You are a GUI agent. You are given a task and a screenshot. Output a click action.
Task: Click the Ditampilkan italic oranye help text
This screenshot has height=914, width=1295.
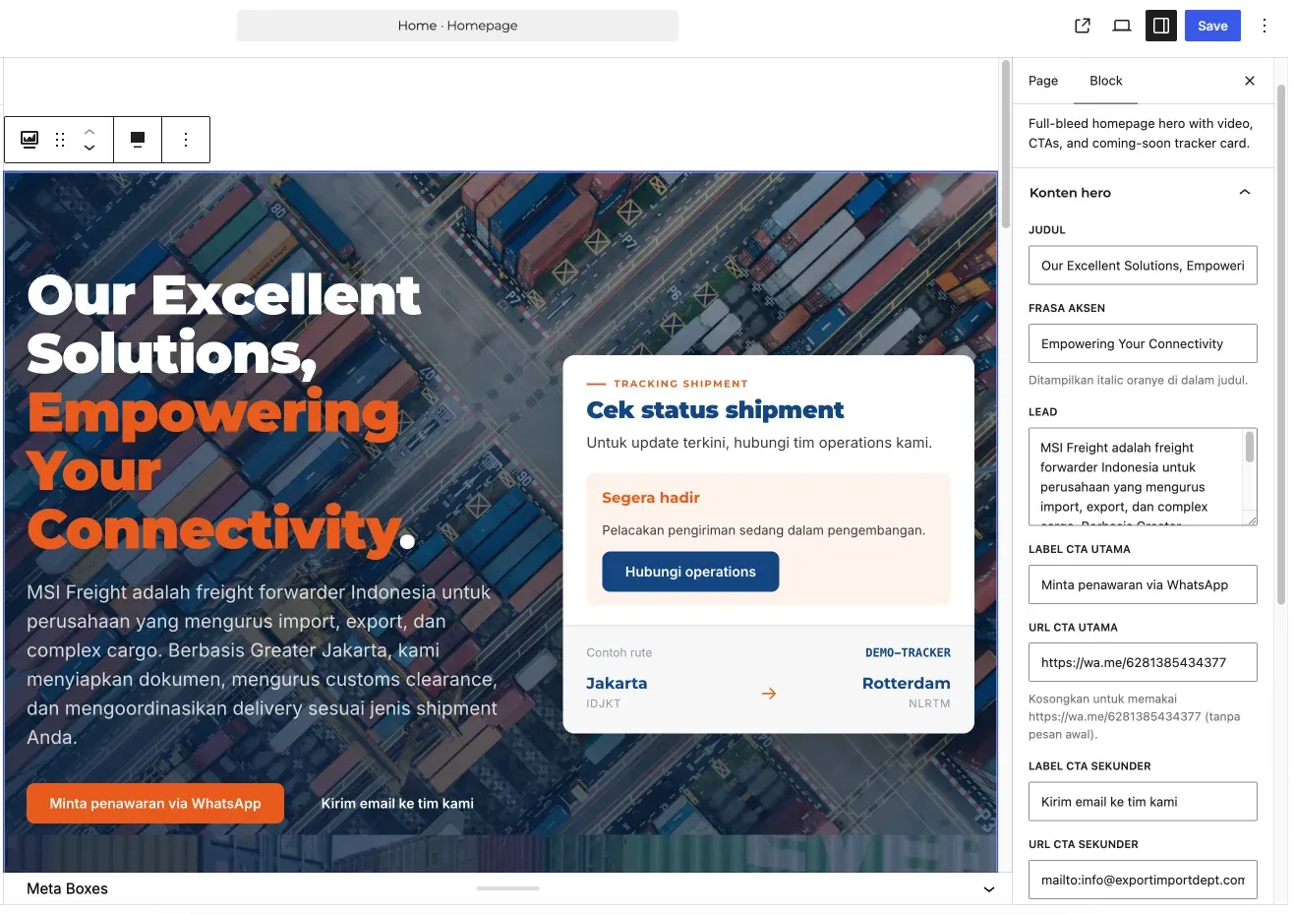click(x=1138, y=380)
